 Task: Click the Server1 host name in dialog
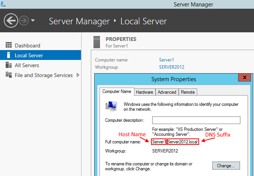tap(159, 142)
